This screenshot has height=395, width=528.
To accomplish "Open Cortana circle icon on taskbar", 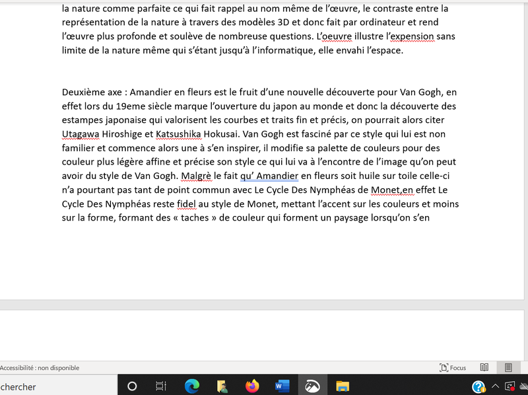I will tap(132, 386).
